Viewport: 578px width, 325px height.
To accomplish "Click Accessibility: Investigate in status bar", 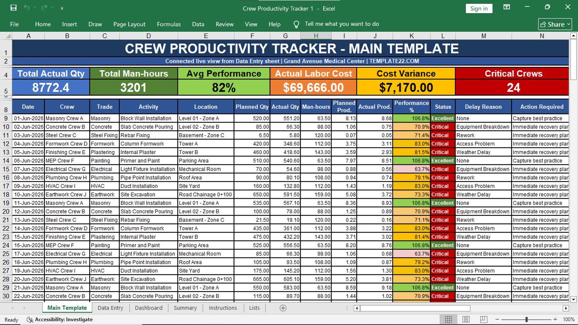I will tap(60, 320).
